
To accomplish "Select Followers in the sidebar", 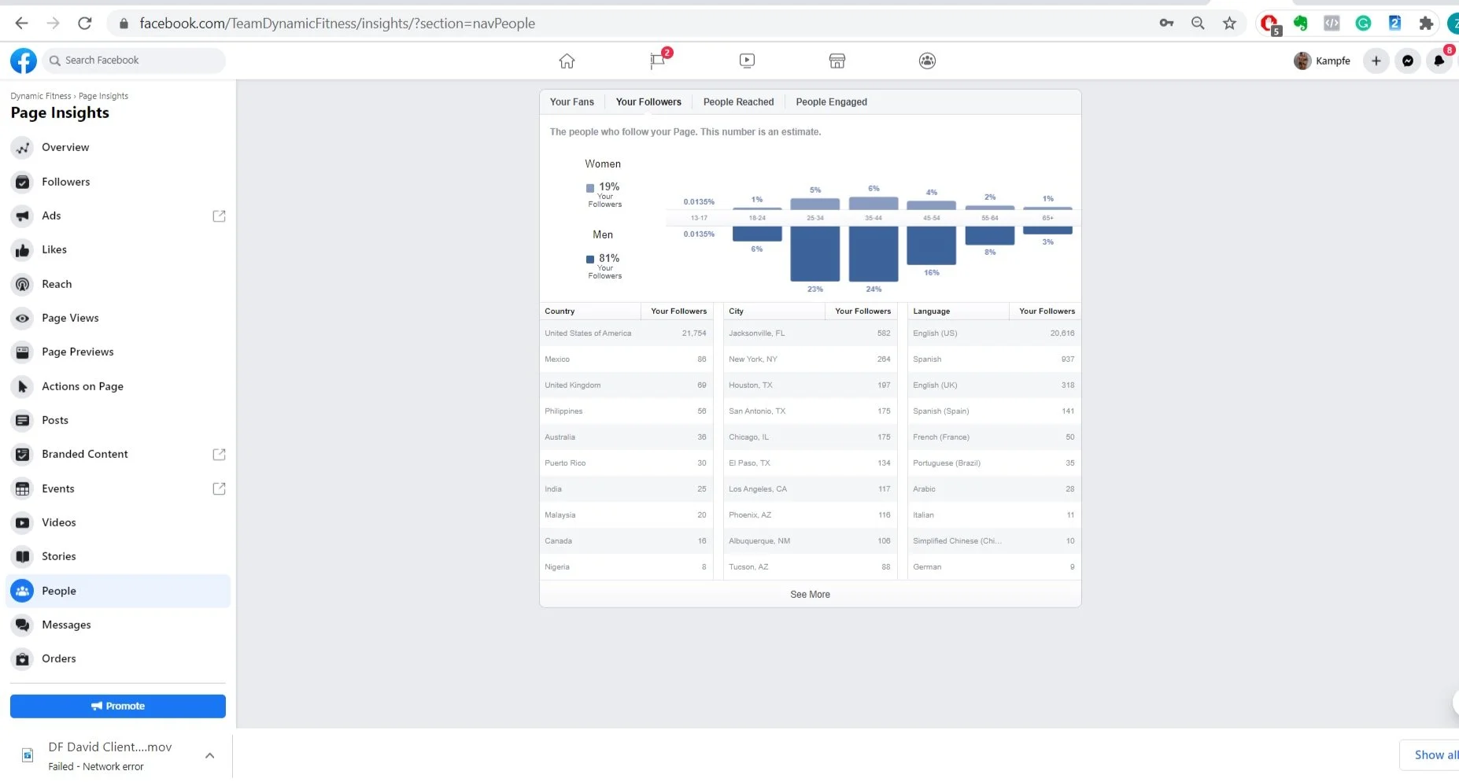I will (x=118, y=182).
